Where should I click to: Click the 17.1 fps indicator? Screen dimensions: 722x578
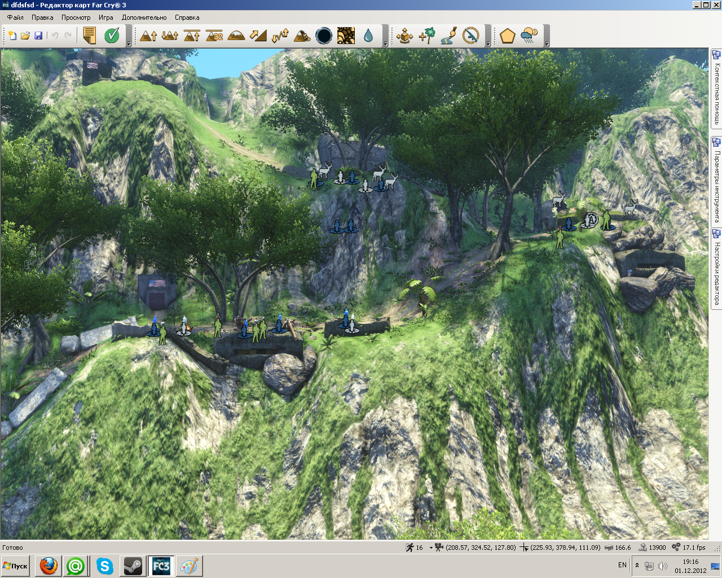694,548
